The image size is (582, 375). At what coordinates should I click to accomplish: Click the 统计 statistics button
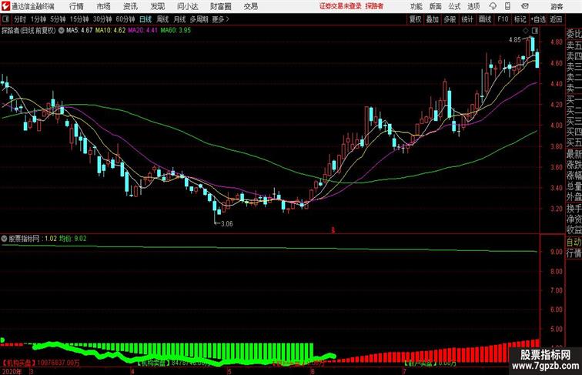click(x=467, y=19)
